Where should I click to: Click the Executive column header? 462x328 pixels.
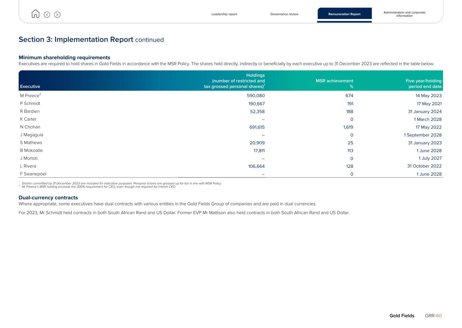30,86
